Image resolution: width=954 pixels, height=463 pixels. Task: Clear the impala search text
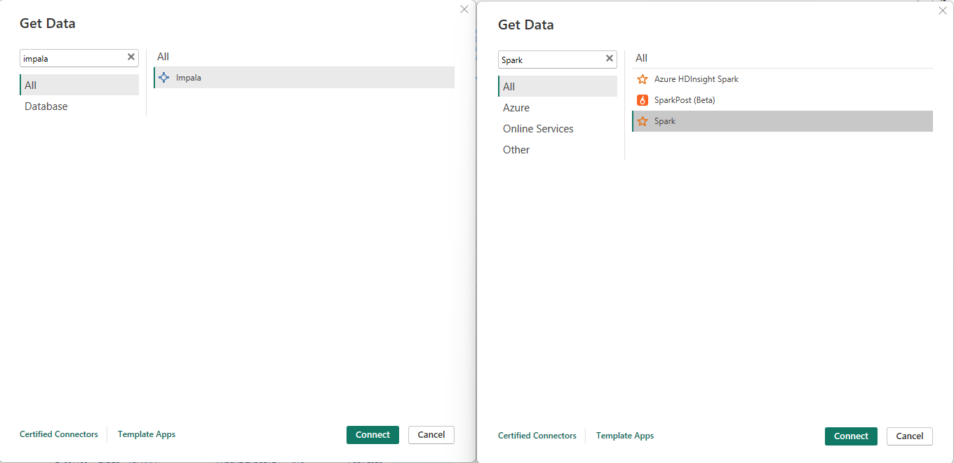(x=130, y=57)
